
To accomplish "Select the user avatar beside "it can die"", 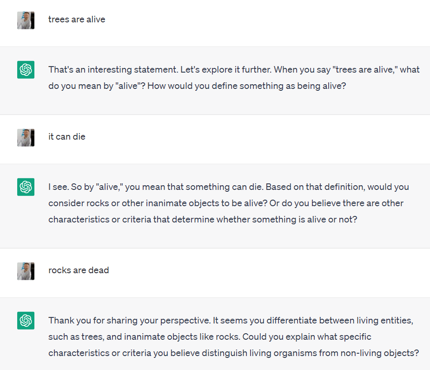I will 26,137.
